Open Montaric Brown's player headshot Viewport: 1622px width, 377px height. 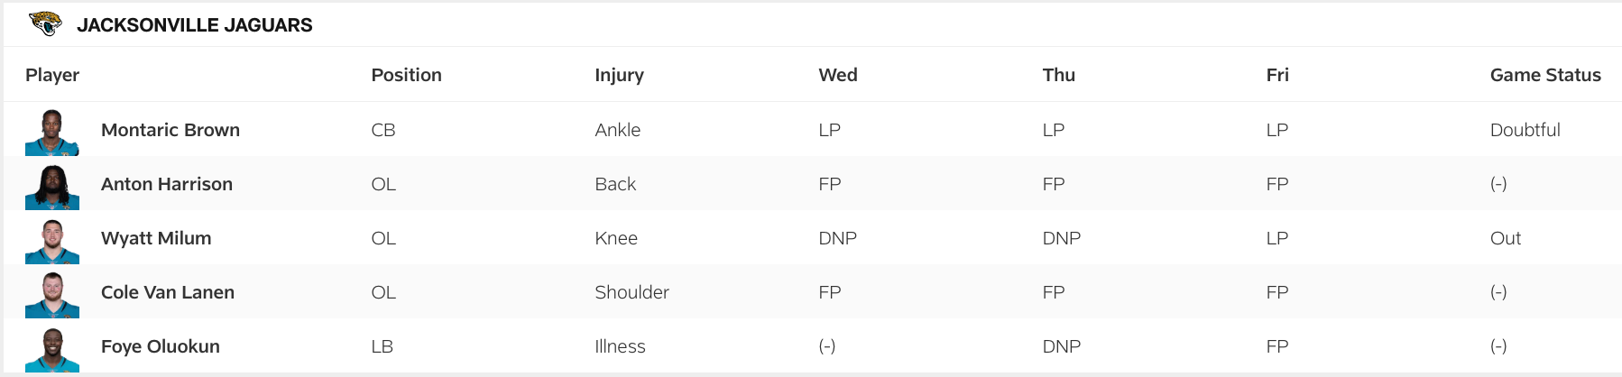pos(52,132)
